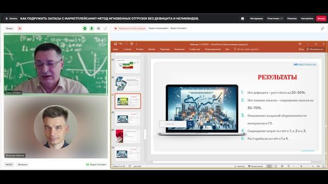Click the round timer icon in header
This screenshot has width=328, height=184.
pos(242,18)
